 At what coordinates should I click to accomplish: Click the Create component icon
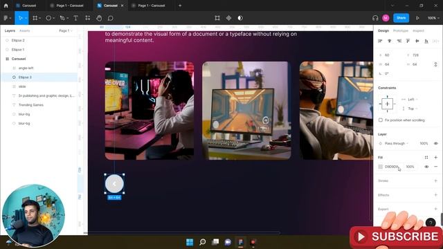(x=228, y=18)
